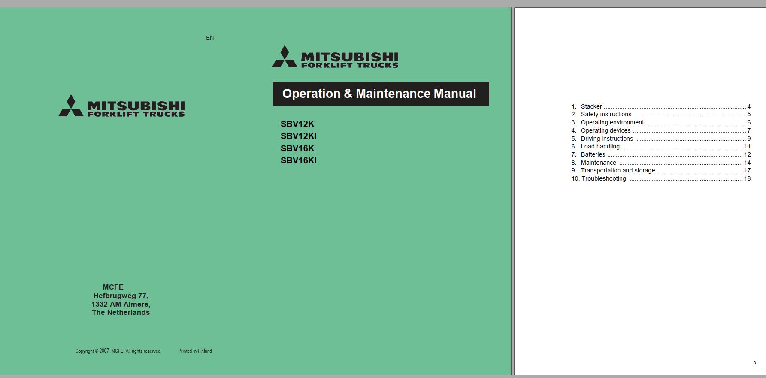Select the '7. Batteries' contents entry
Image resolution: width=766 pixels, height=378 pixels.
tap(661, 154)
